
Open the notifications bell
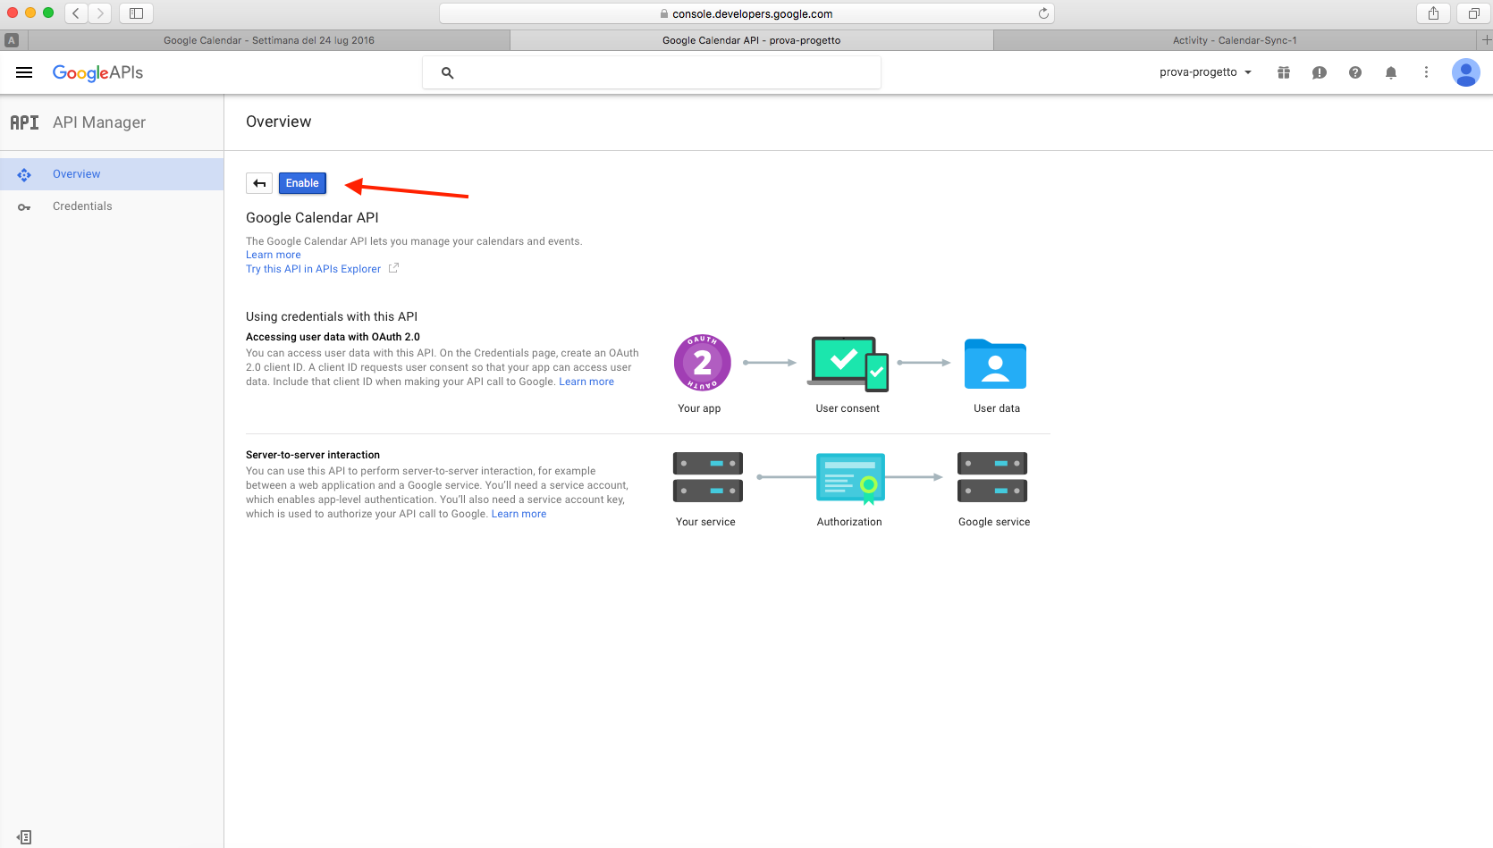coord(1391,72)
